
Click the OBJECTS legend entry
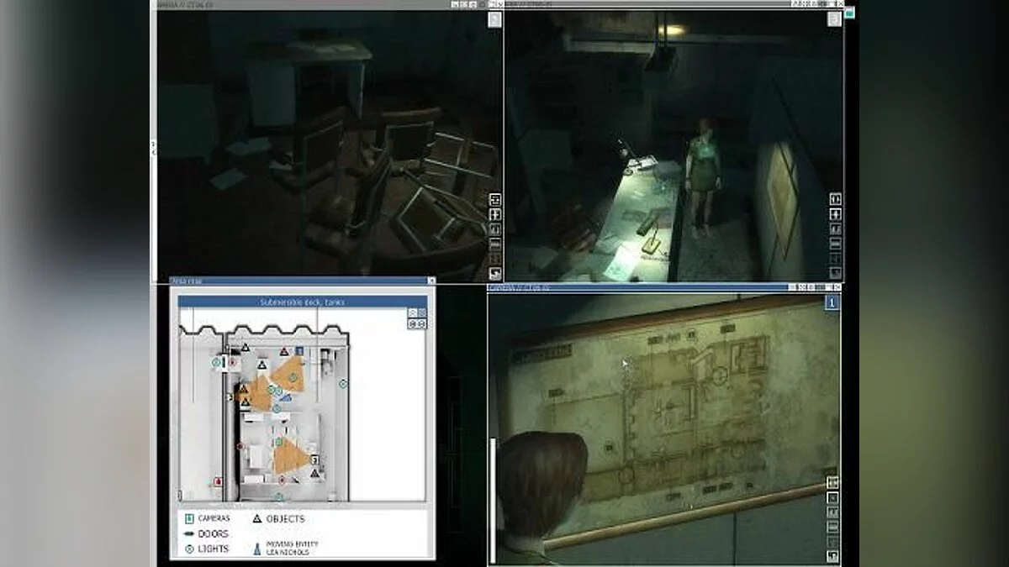(278, 519)
